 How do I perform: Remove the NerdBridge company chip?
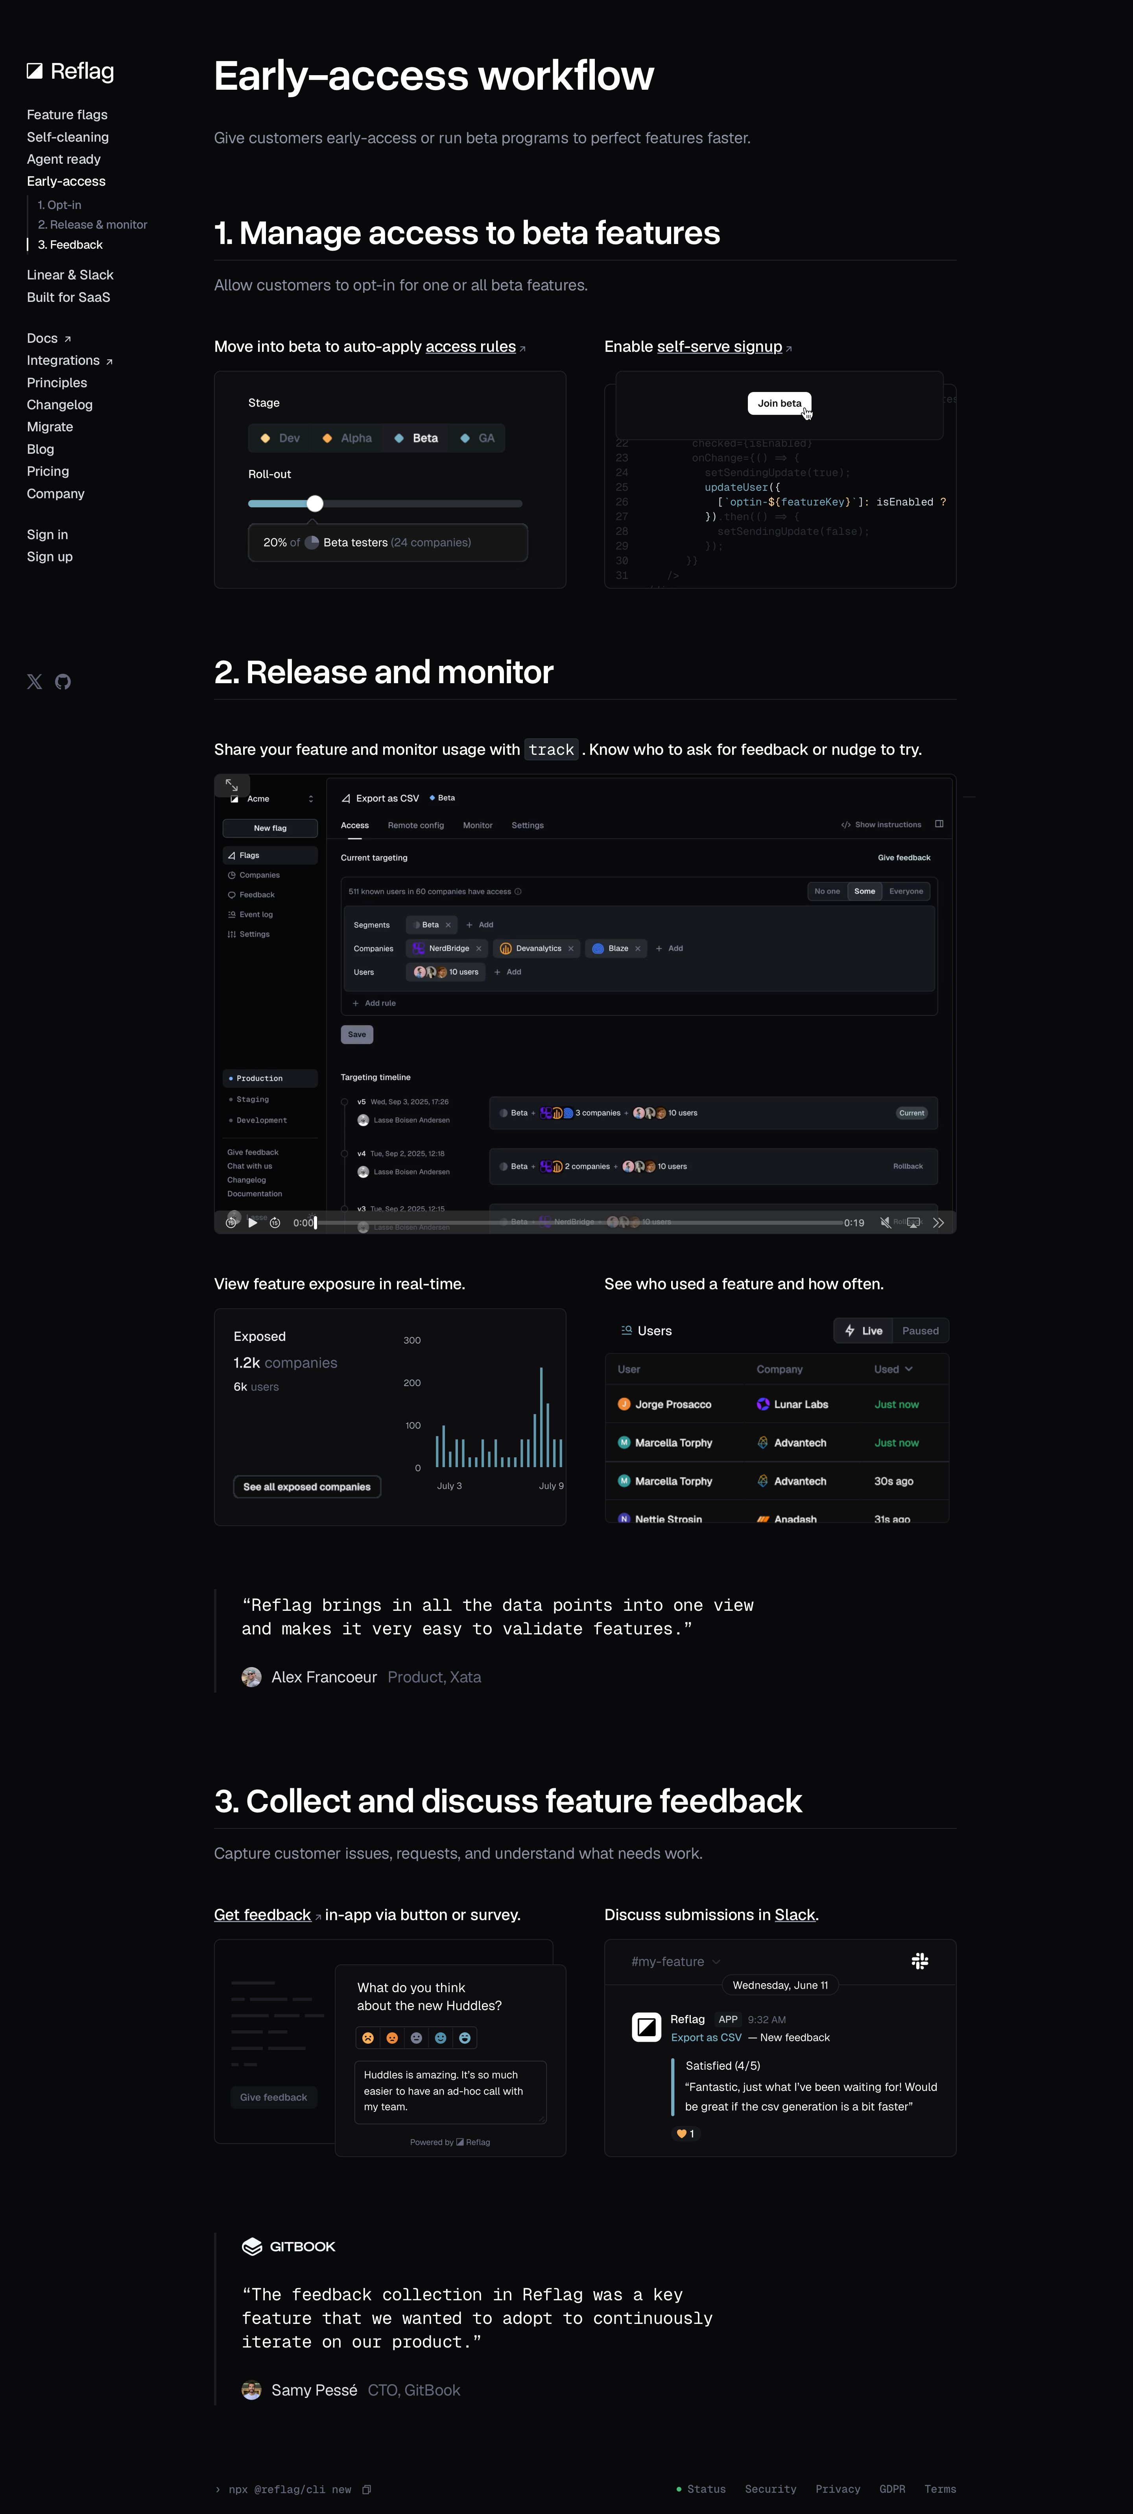pos(478,948)
